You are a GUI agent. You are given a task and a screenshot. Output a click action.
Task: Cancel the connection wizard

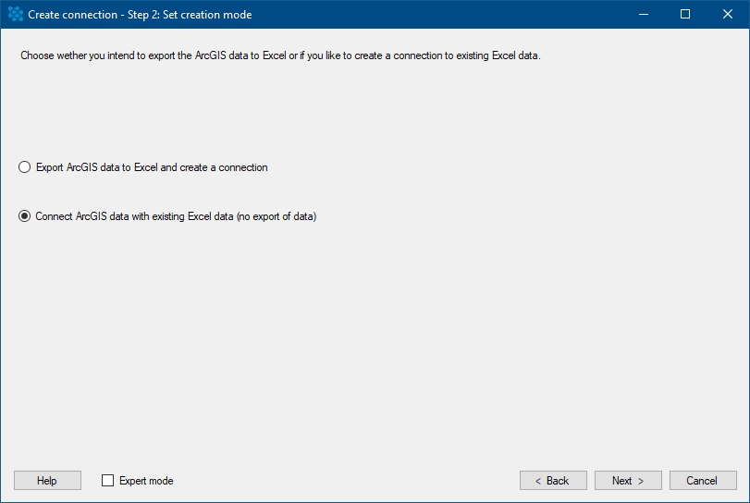703,480
